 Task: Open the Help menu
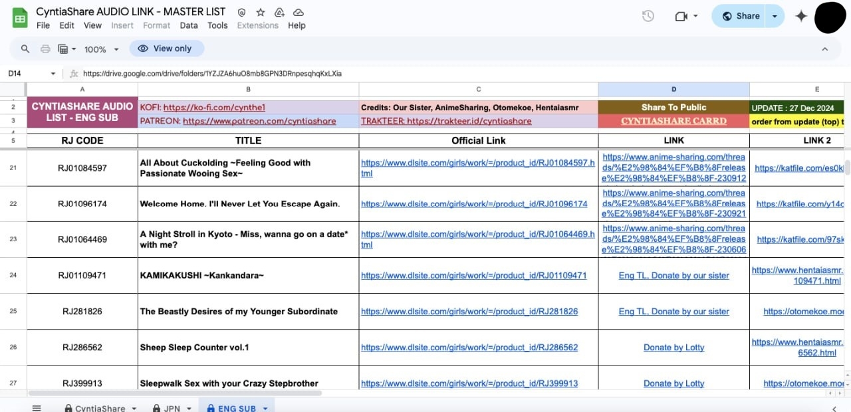click(x=297, y=25)
